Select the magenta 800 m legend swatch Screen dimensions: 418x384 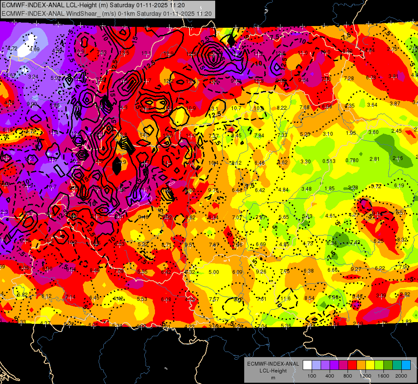(343, 365)
